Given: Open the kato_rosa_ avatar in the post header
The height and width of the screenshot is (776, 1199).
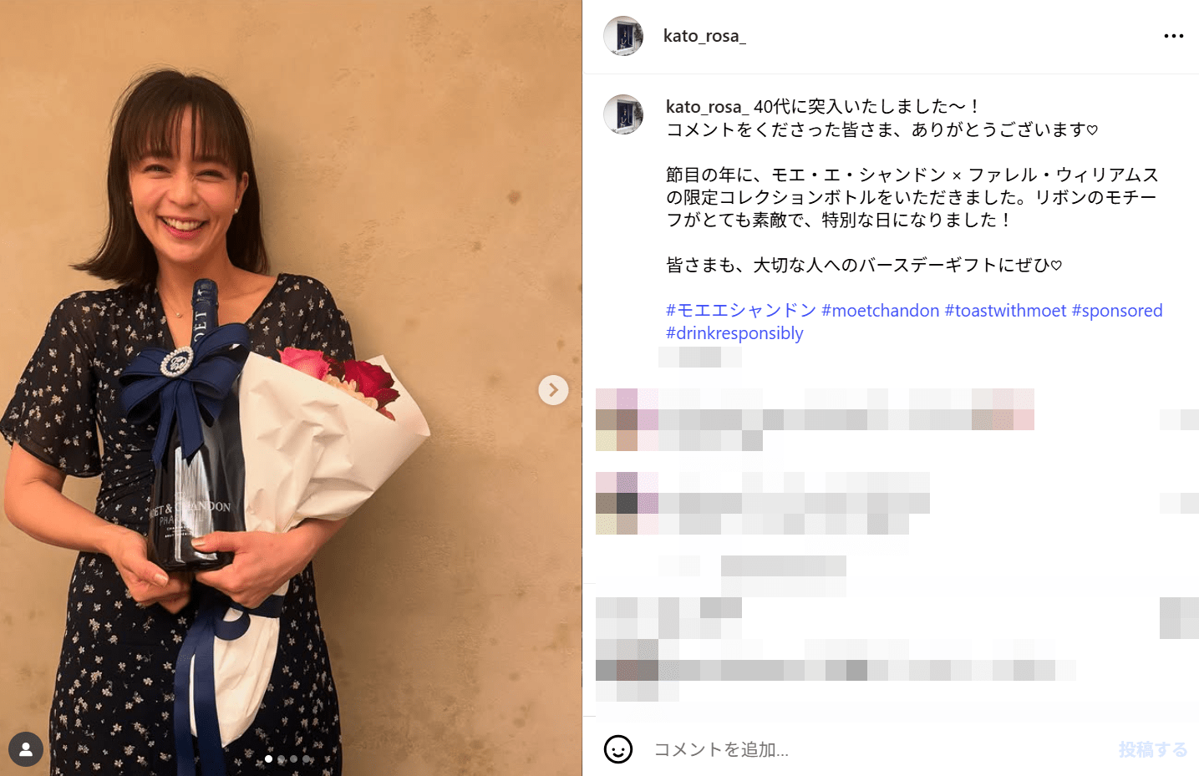Looking at the screenshot, I should [x=623, y=36].
